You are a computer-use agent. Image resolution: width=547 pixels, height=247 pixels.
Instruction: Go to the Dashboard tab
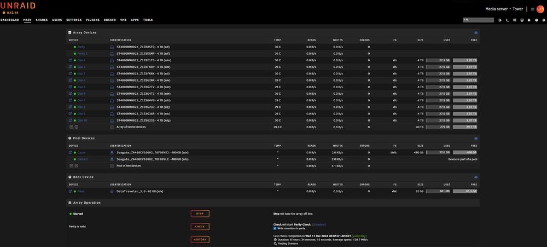pyautogui.click(x=10, y=20)
